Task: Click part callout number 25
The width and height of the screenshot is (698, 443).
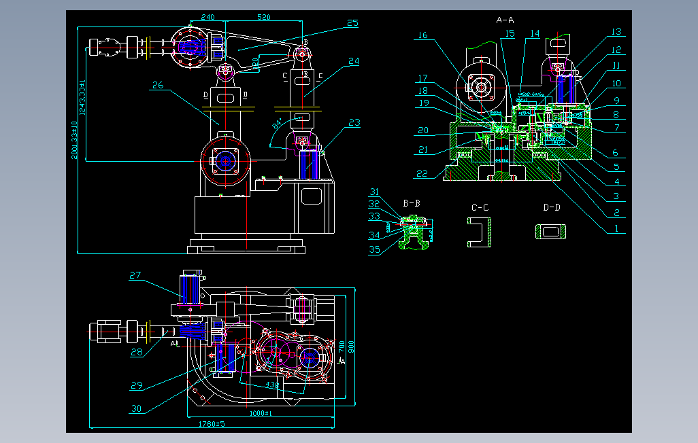Action: 352,22
